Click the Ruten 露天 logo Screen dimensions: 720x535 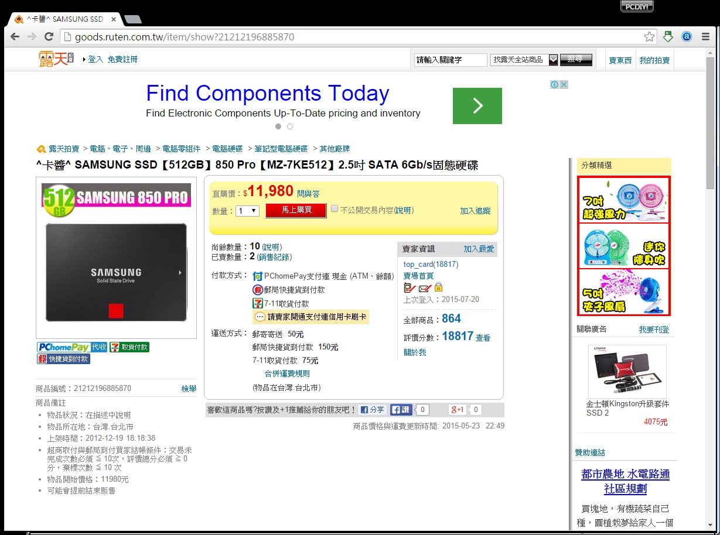point(56,59)
